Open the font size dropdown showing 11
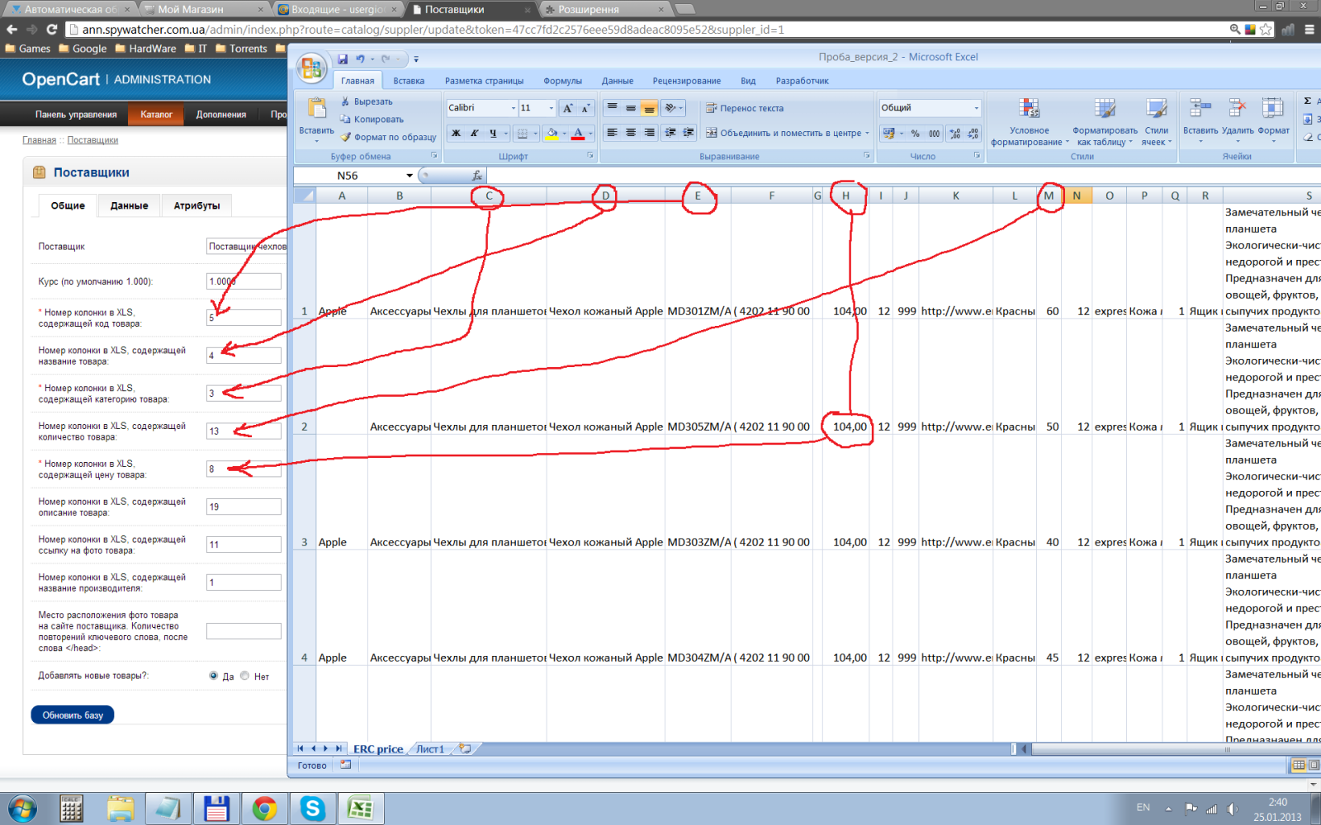This screenshot has height=825, width=1321. 552,108
